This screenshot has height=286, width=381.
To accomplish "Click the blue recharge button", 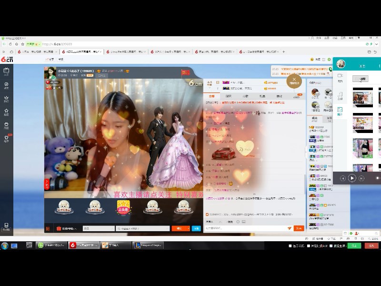I will point(196,228).
